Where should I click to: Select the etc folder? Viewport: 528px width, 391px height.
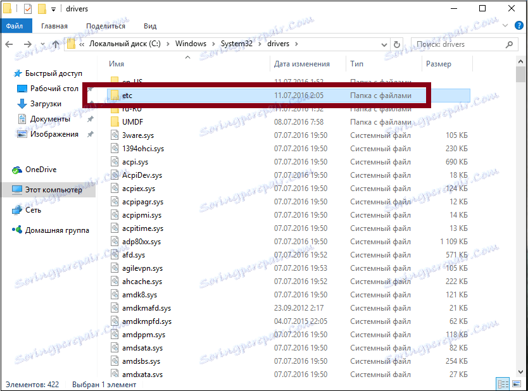tap(288, 96)
